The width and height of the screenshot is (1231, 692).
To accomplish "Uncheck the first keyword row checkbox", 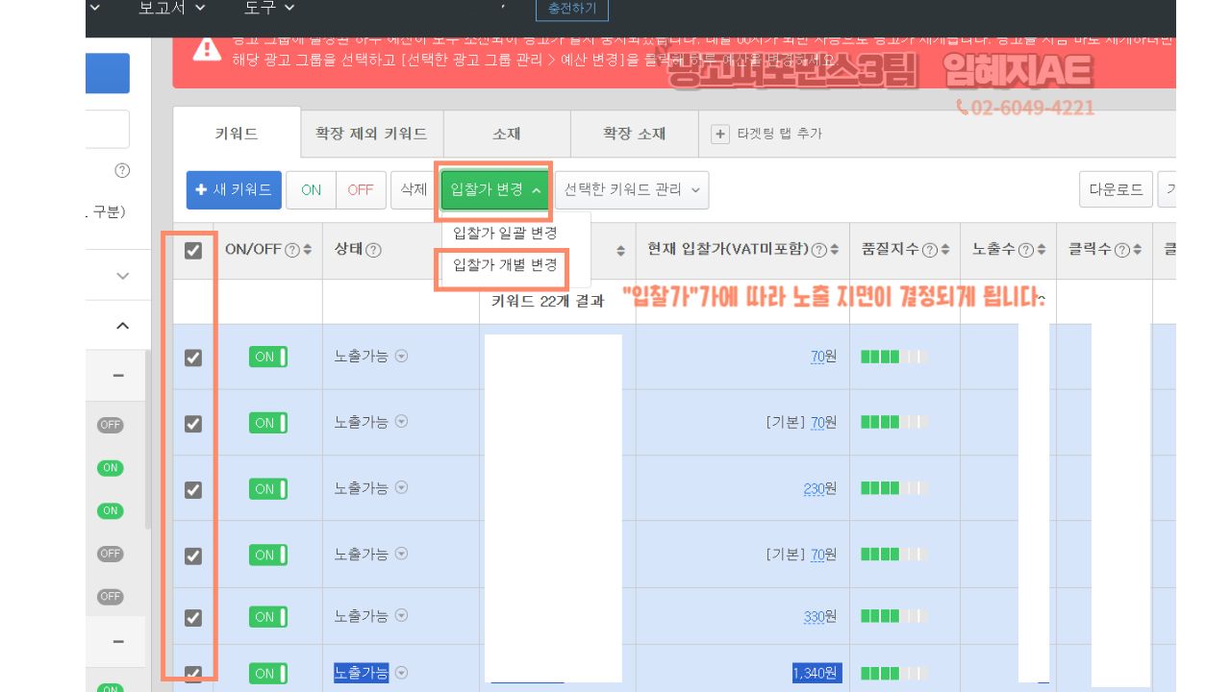I will [x=193, y=358].
